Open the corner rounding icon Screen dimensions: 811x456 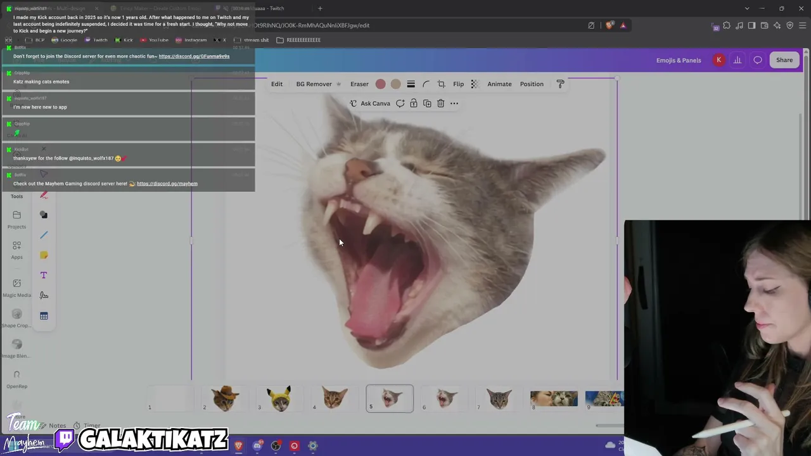click(x=426, y=84)
